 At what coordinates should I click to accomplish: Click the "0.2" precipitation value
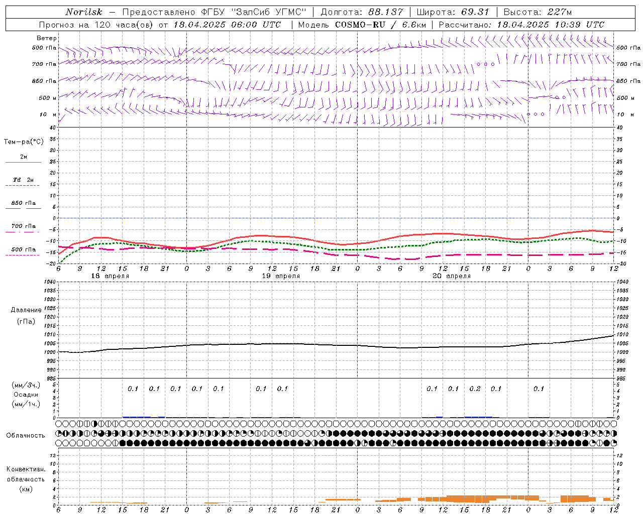click(x=475, y=389)
